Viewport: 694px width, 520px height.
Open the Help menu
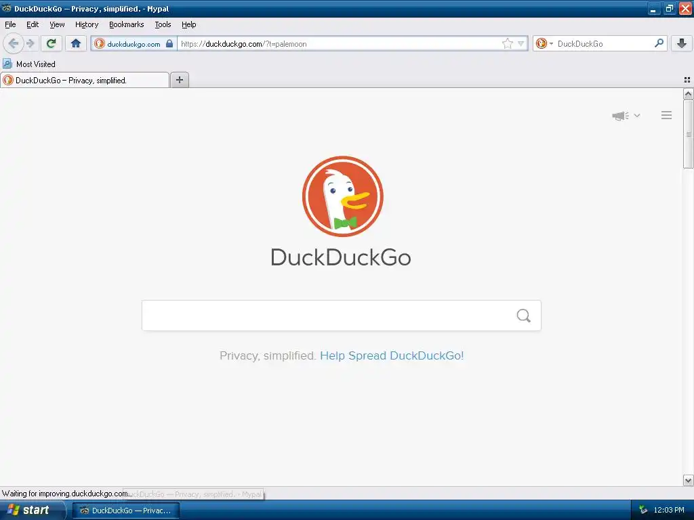click(189, 24)
